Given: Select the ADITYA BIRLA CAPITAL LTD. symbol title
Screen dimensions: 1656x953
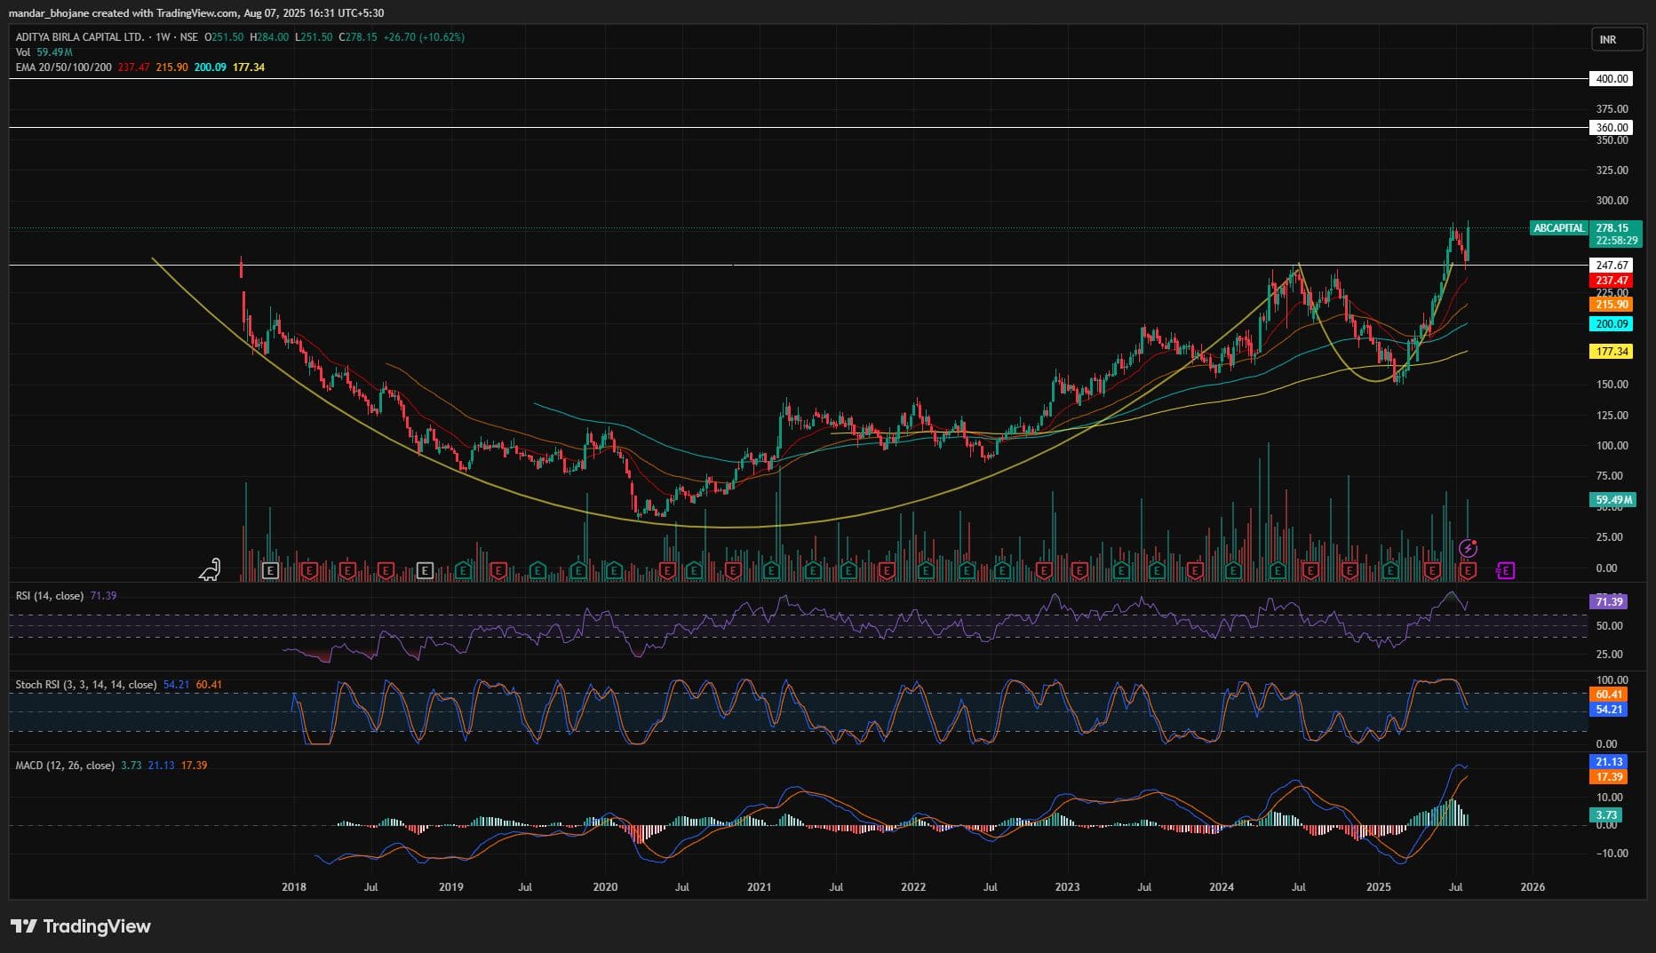Looking at the screenshot, I should pyautogui.click(x=80, y=37).
